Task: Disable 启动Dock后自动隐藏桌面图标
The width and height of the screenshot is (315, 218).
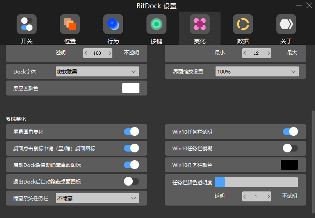Action: [x=131, y=165]
